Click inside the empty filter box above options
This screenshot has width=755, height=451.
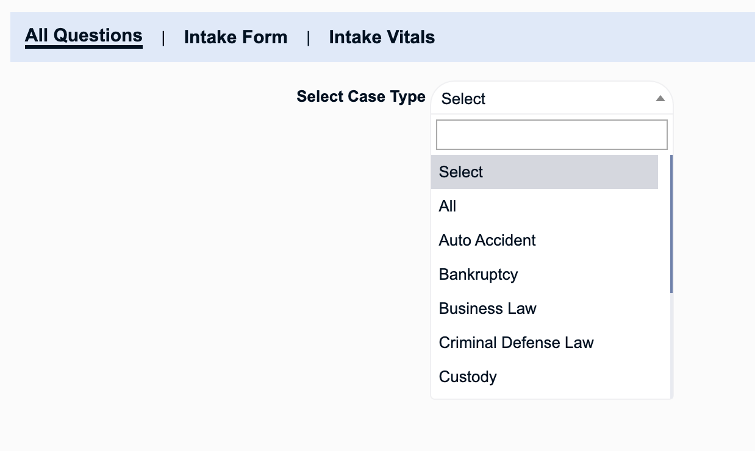551,134
